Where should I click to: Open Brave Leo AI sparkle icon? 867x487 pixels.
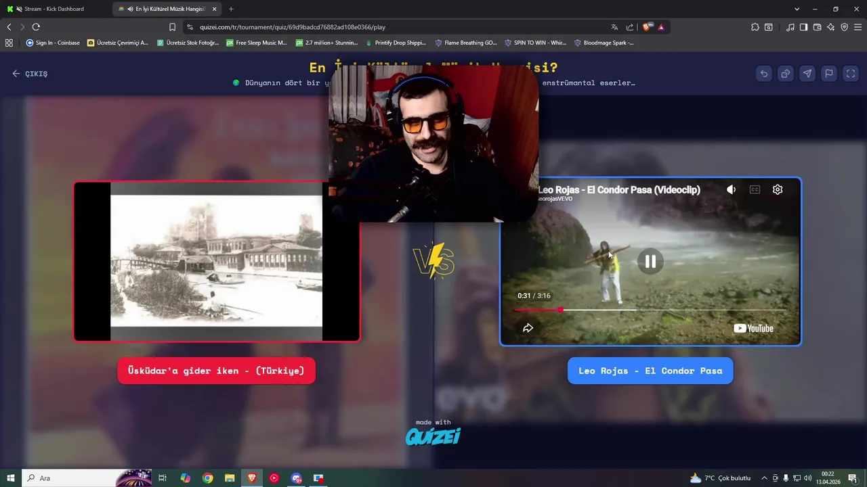(x=830, y=27)
